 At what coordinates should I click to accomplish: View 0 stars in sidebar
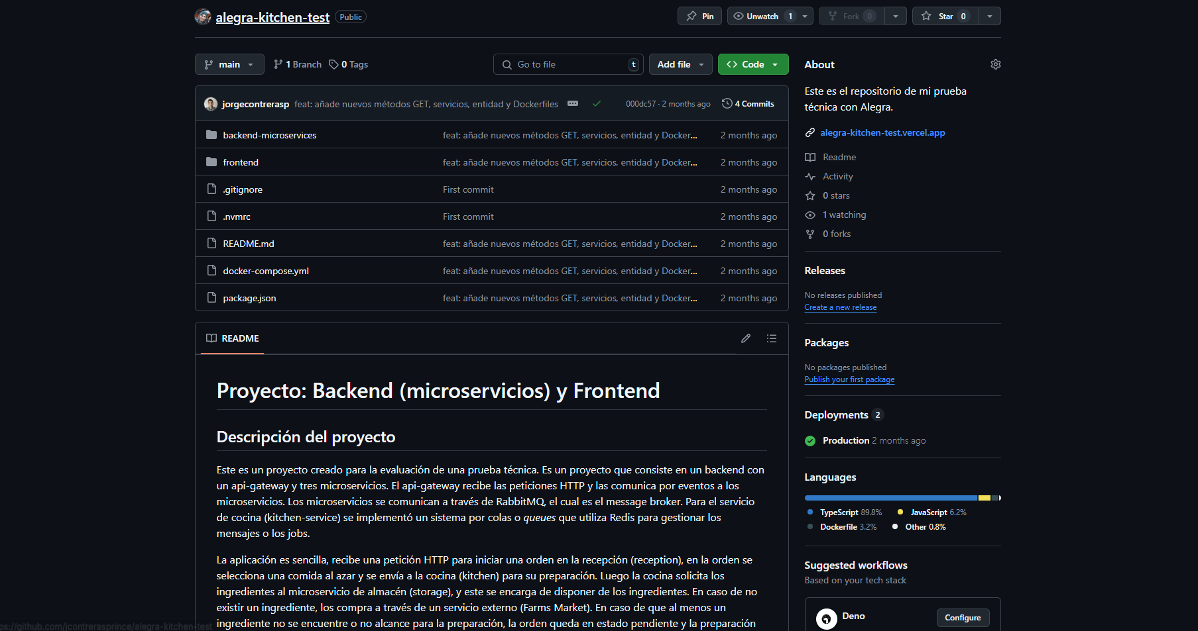[827, 195]
